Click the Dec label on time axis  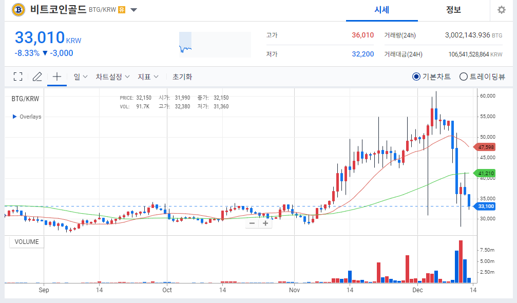(417, 290)
